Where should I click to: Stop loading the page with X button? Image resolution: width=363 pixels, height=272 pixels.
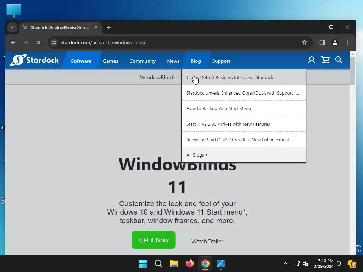pos(39,42)
